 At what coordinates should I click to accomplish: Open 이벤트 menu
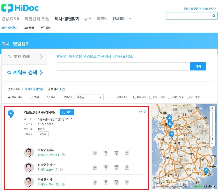[102, 19]
